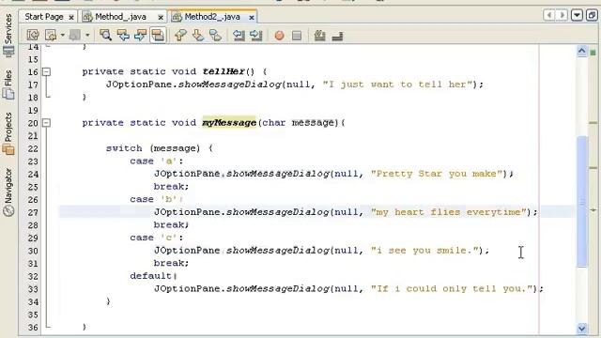Open the Back history dropdown arrow
This screenshot has height=338, width=601.
63,36
